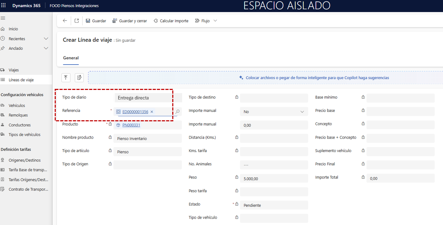Open Viajes in the sidebar
443x225 pixels.
[x=14, y=70]
